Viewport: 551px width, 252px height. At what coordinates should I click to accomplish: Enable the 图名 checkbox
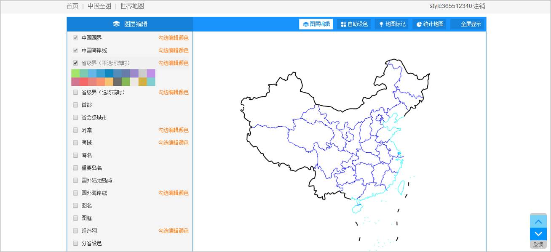pyautogui.click(x=75, y=206)
